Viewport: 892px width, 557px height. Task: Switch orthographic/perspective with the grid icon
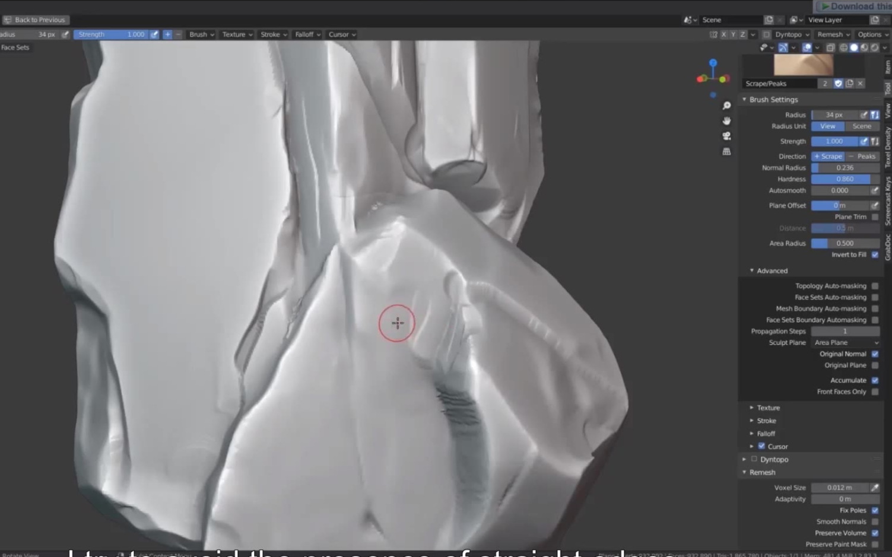[x=726, y=151]
